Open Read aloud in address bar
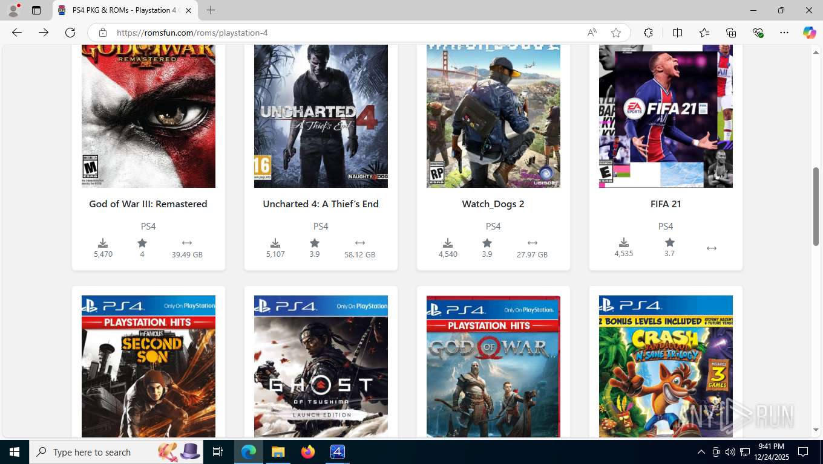823x464 pixels. point(592,33)
